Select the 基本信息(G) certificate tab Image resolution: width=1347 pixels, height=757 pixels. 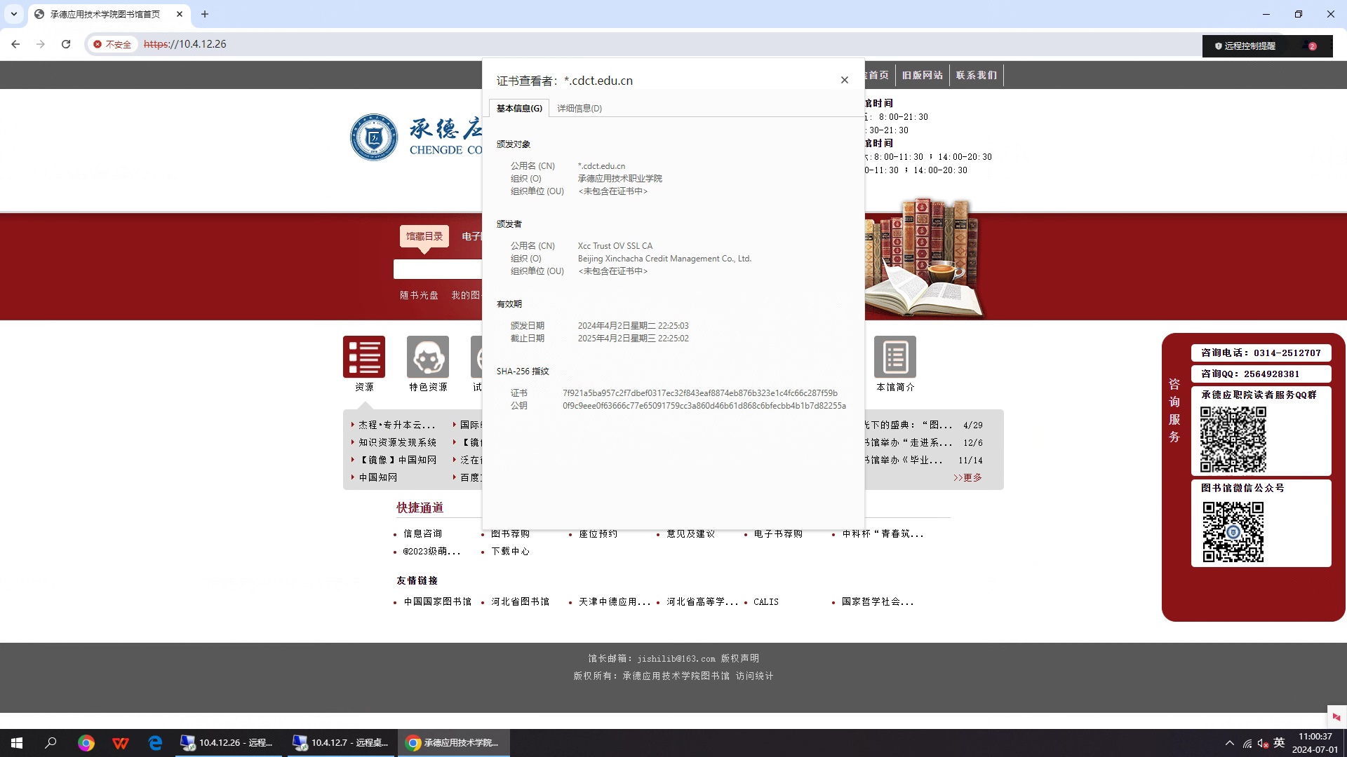tap(519, 108)
